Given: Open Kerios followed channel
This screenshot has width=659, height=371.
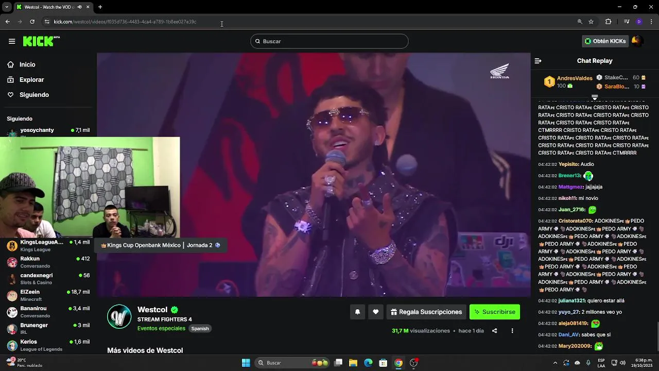Looking at the screenshot, I should pos(48,345).
